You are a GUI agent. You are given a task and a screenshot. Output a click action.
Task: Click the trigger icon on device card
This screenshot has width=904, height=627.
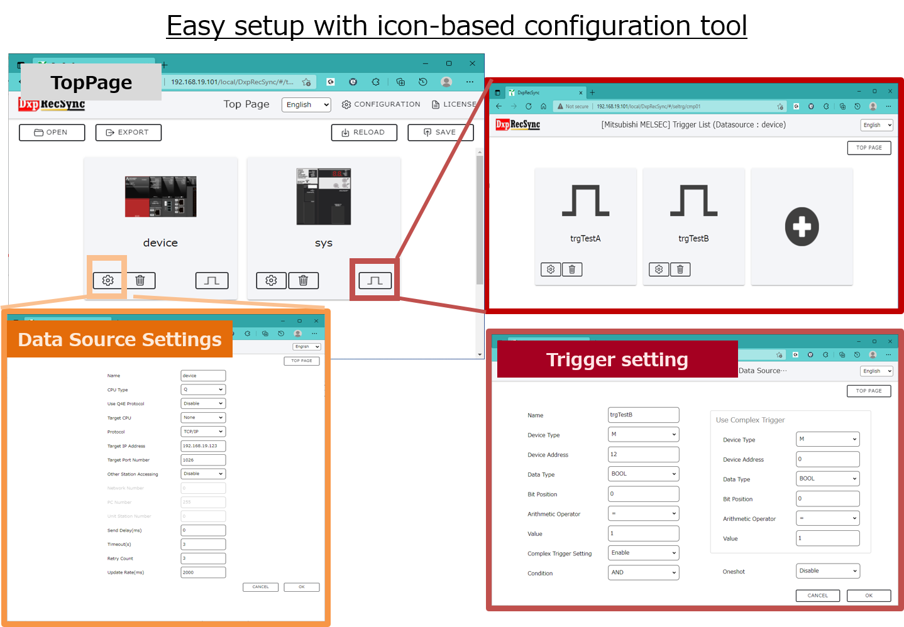(x=212, y=280)
